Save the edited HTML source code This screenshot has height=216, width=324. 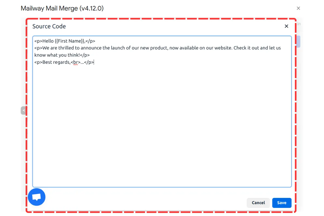click(x=282, y=203)
